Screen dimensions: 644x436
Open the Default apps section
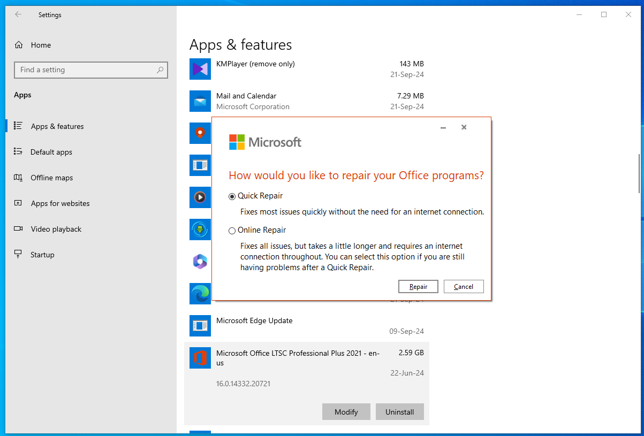click(x=51, y=152)
